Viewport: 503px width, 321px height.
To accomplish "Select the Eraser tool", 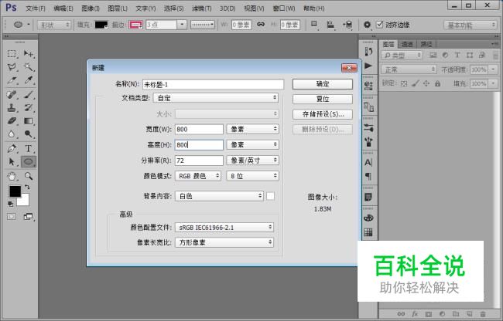I will (12, 121).
